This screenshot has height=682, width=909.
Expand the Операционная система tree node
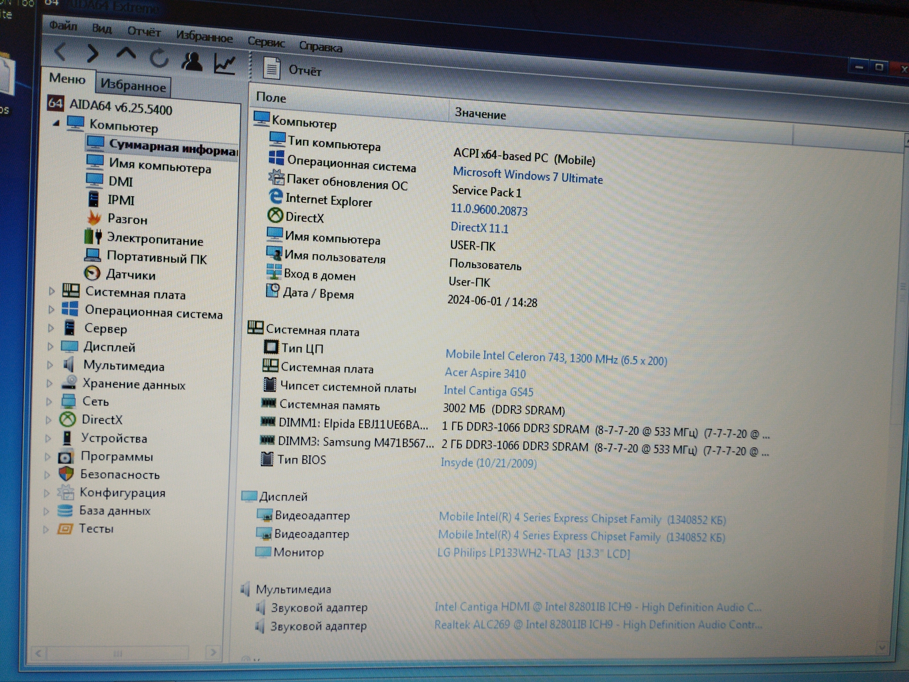pos(51,309)
